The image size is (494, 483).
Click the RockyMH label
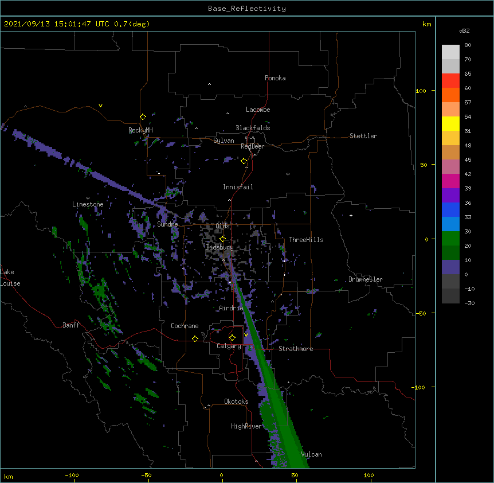(x=140, y=130)
